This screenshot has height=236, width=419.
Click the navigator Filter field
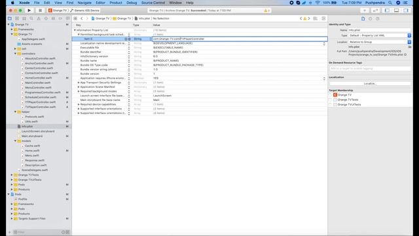(37, 232)
